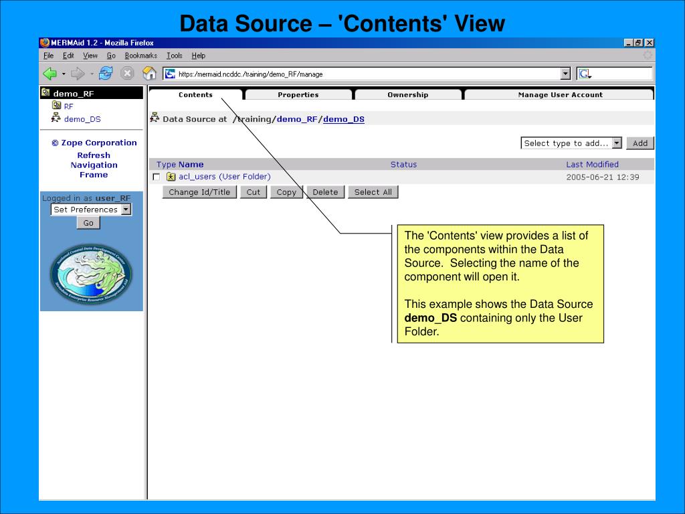Click the Refresh Navigation Frame link
This screenshot has height=514, width=685.
point(94,165)
